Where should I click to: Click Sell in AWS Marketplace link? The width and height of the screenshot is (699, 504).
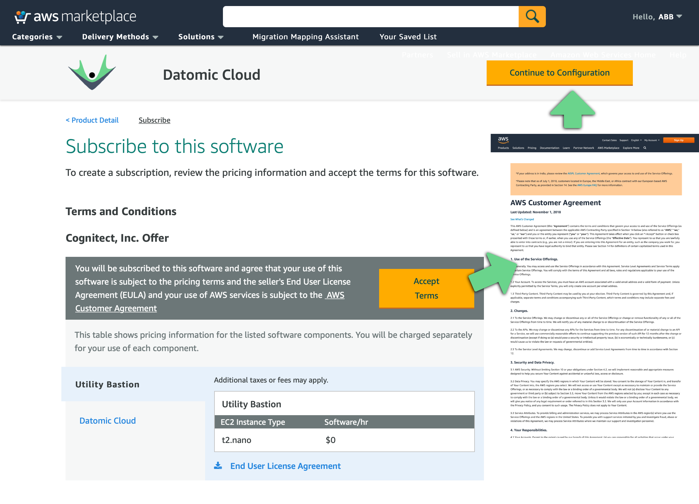(491, 55)
